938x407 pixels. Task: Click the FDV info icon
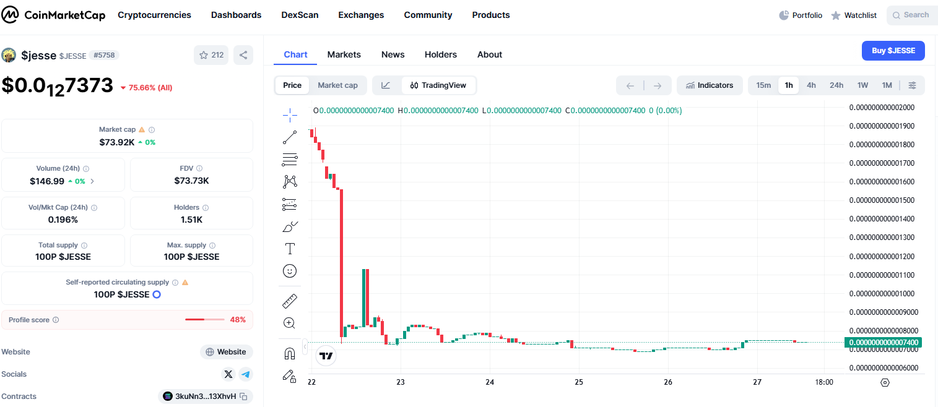pyautogui.click(x=198, y=168)
